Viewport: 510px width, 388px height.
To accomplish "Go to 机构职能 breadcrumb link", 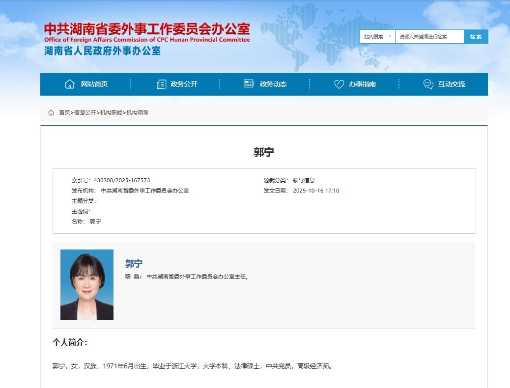I will (111, 112).
